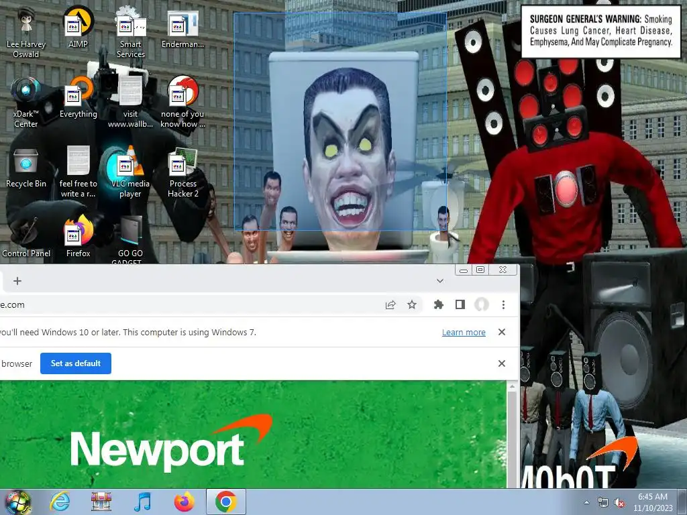
Task: Select the GO GO GADGET desktop icon
Action: click(131, 240)
